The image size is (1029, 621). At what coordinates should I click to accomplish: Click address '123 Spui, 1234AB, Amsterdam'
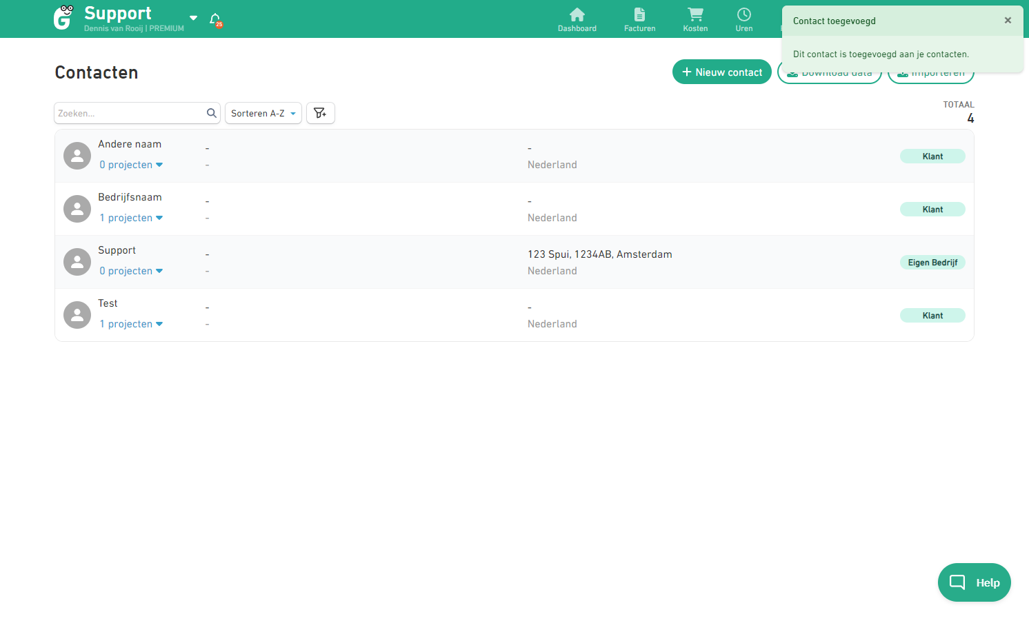(599, 254)
